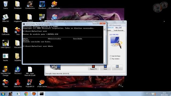Open the Command Prompt title bar system icon

coord(24,24)
